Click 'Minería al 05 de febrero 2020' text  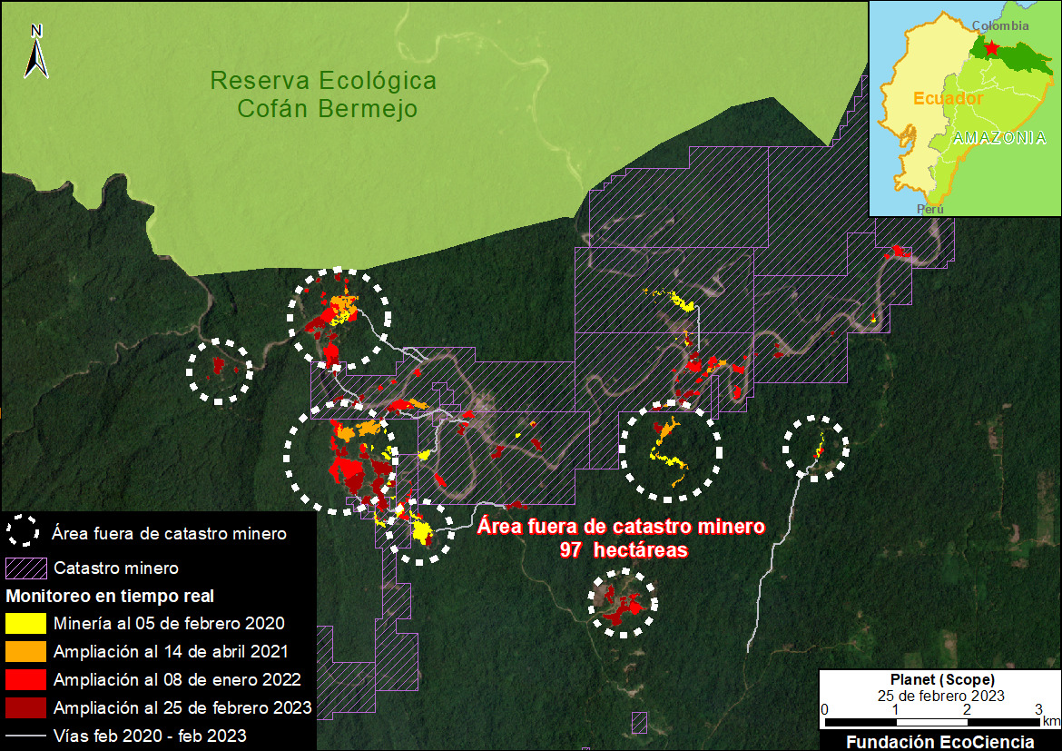pyautogui.click(x=169, y=624)
